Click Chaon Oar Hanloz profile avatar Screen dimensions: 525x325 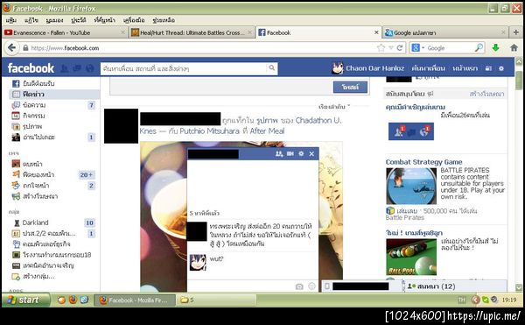click(x=338, y=68)
